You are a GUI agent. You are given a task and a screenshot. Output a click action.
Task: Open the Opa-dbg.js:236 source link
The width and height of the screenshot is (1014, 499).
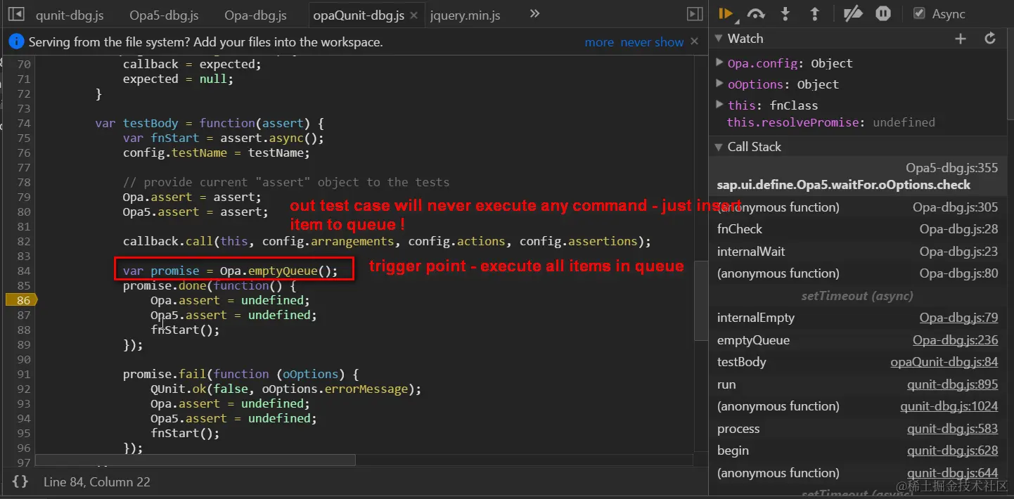[x=956, y=340]
